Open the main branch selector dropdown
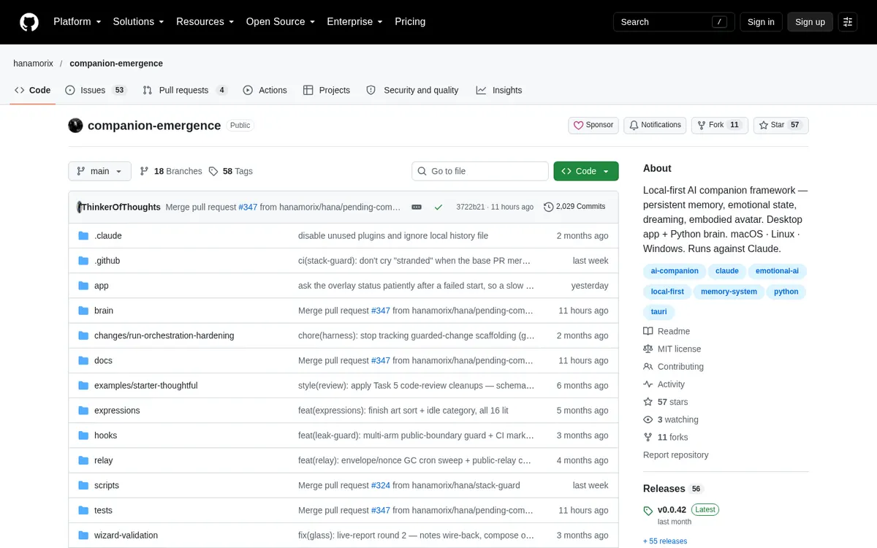Screen dimensions: 877x548 100,171
